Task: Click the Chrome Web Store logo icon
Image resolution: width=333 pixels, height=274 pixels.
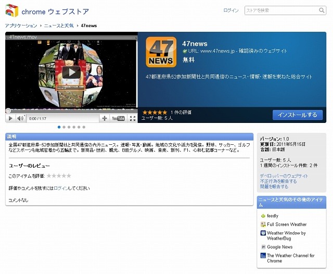Action: (11, 10)
